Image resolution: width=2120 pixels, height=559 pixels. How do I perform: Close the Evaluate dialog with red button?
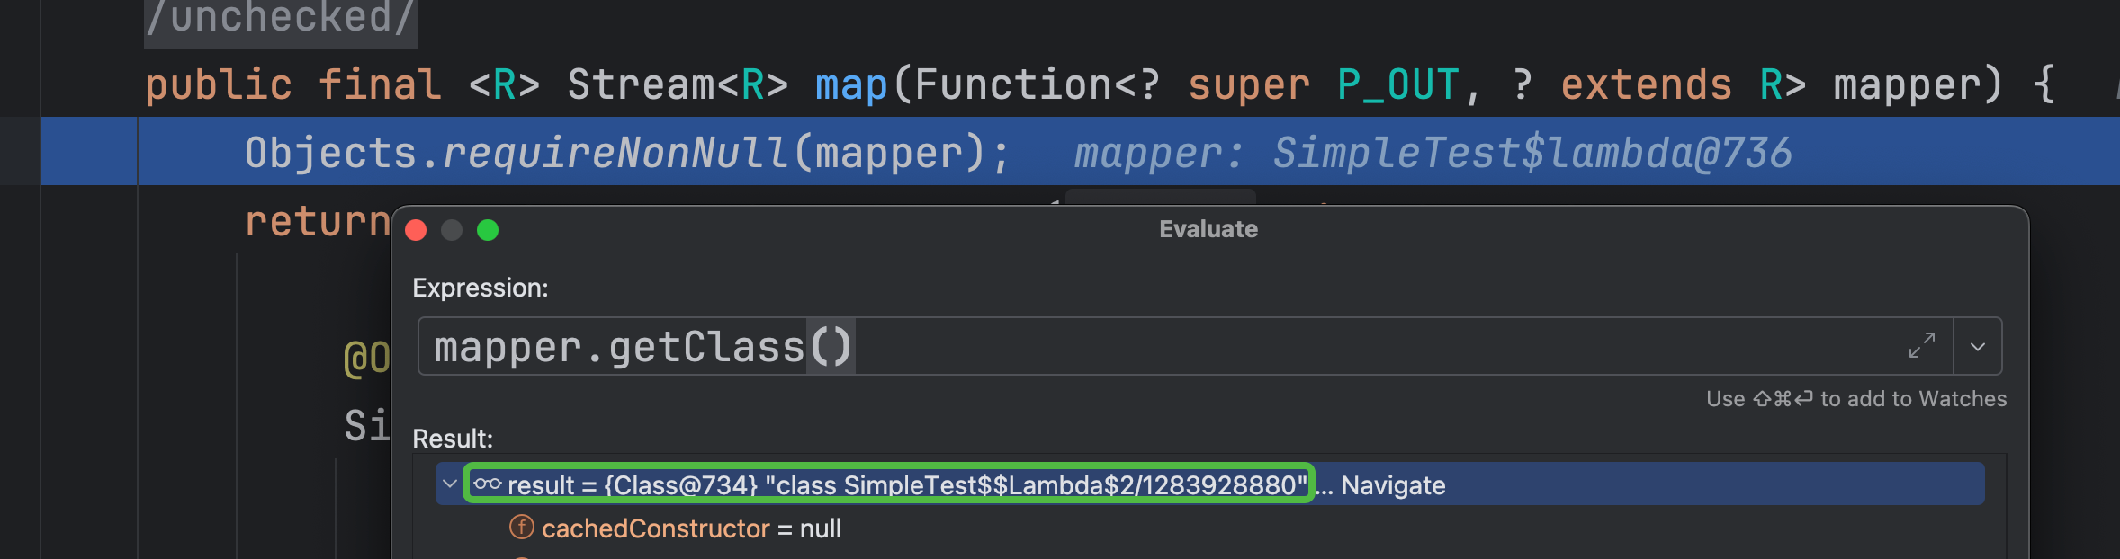[416, 230]
